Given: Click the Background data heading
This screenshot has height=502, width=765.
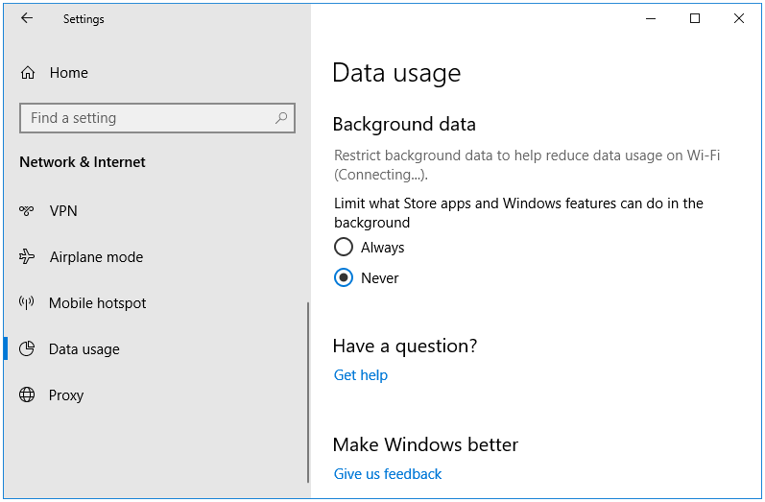Looking at the screenshot, I should (404, 125).
